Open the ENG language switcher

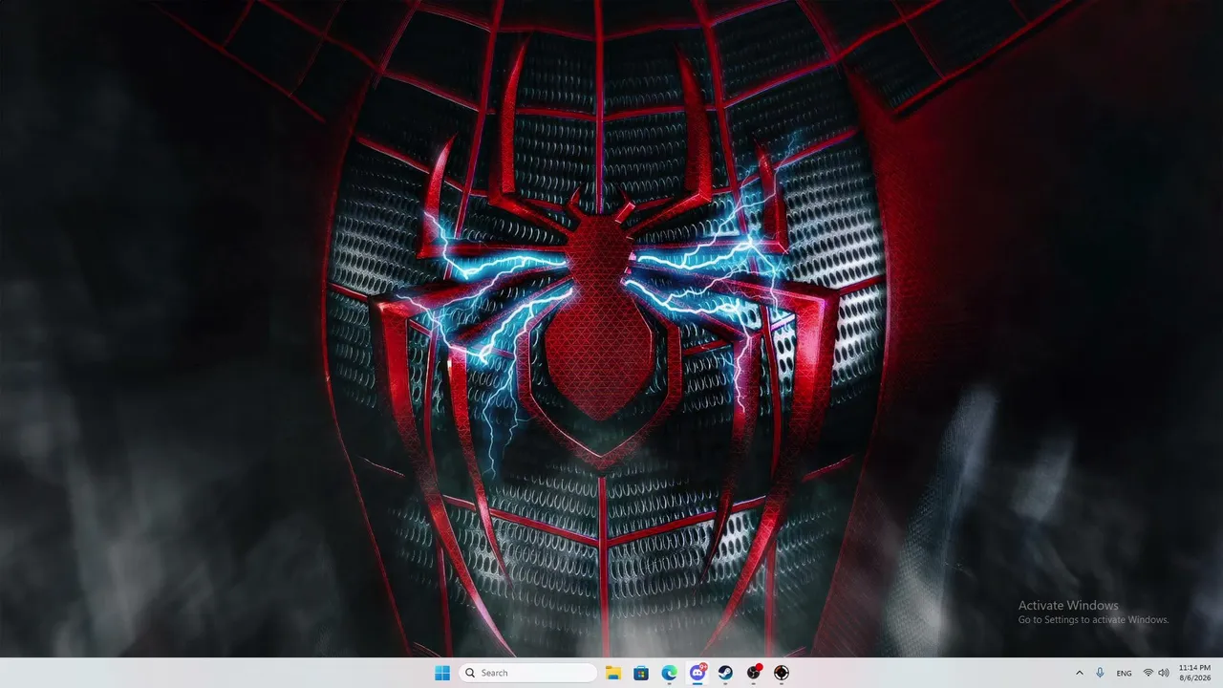click(x=1125, y=673)
